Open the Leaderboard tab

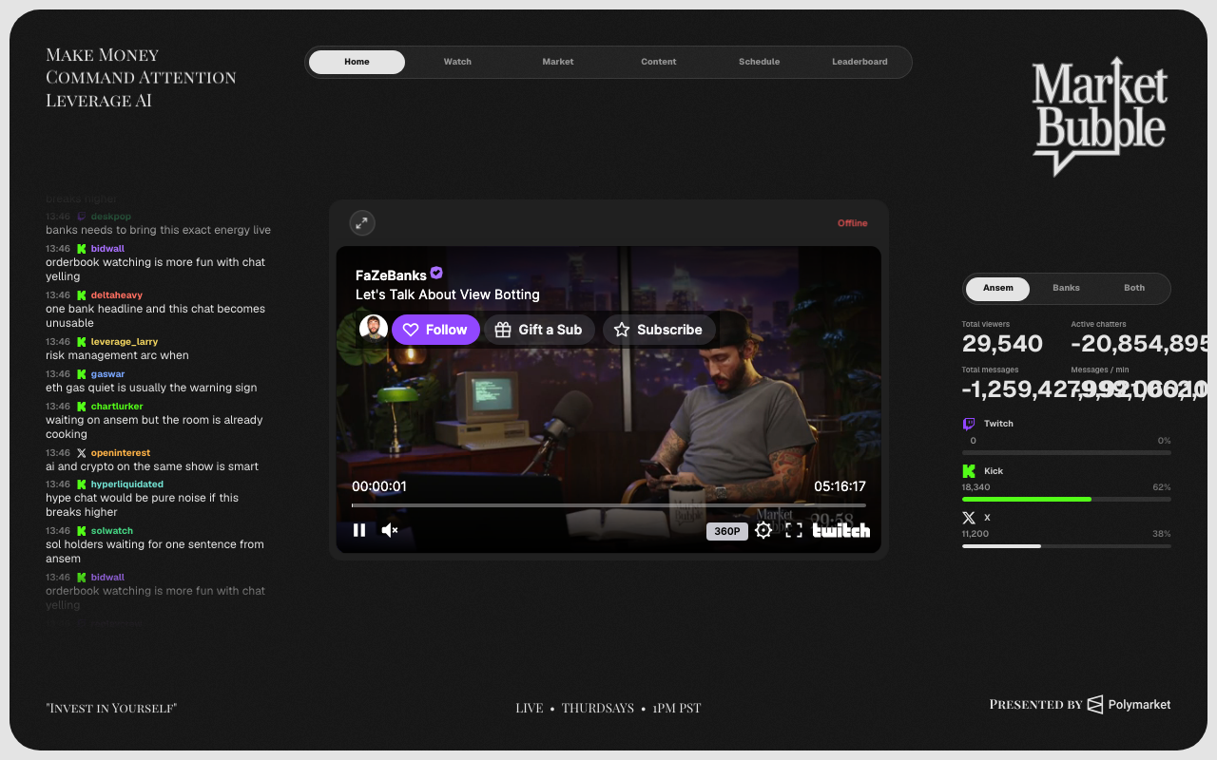point(860,62)
